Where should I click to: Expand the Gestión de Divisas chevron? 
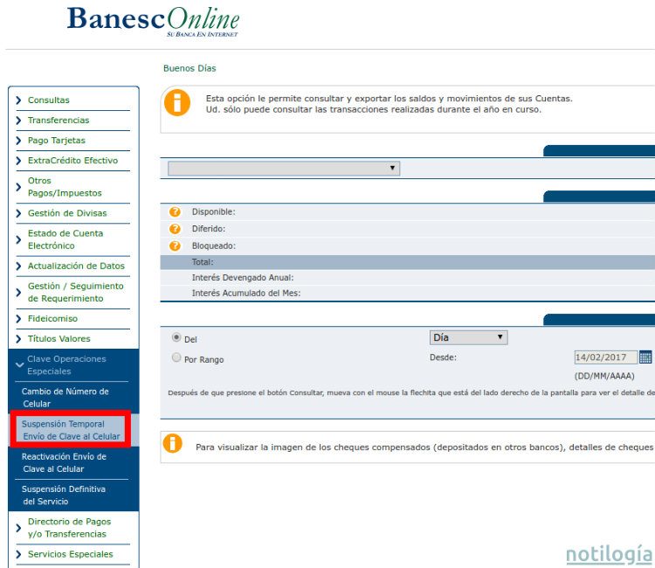pos(18,213)
